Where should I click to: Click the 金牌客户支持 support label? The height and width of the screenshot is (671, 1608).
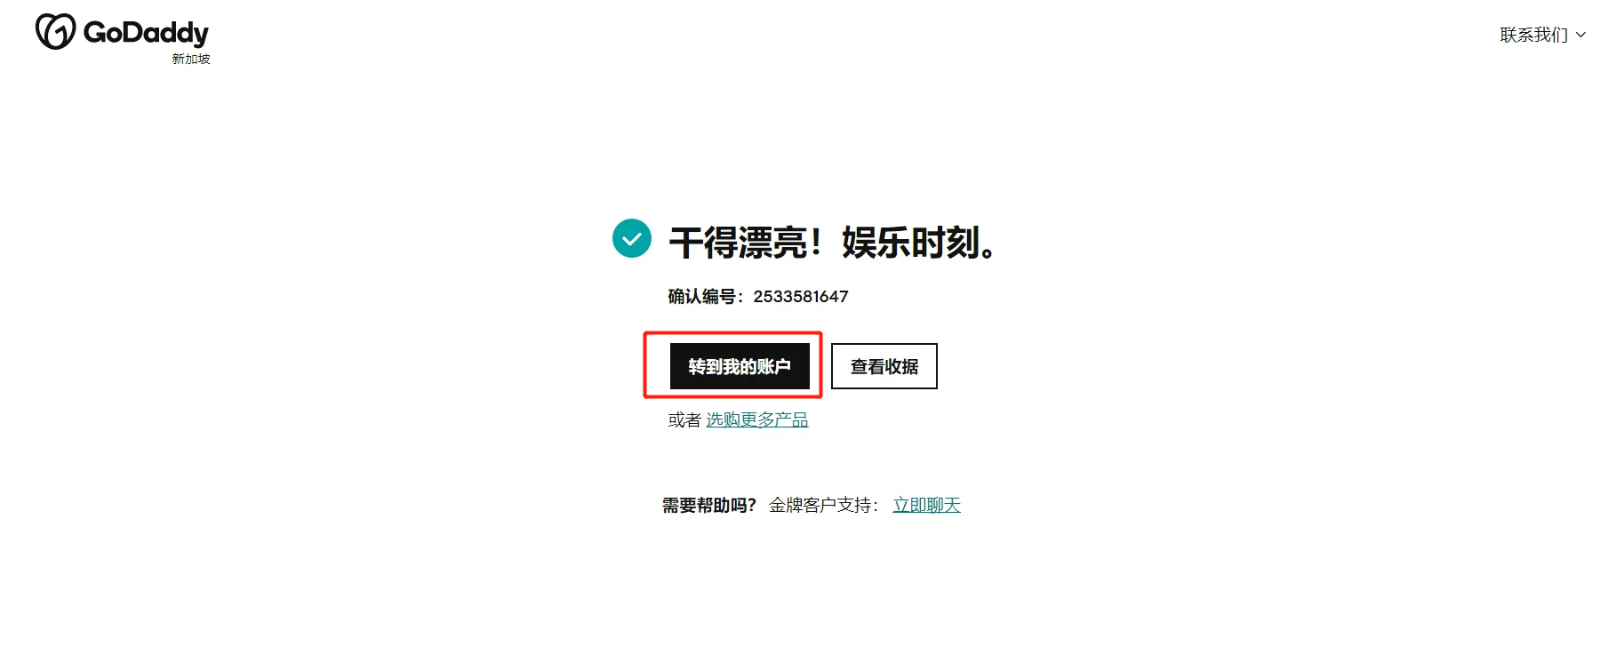(x=820, y=505)
